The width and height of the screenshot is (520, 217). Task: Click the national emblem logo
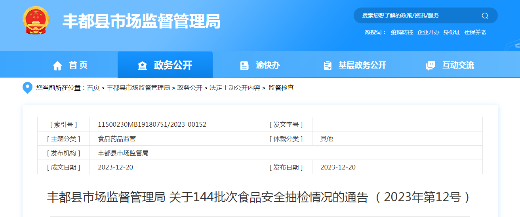[x=36, y=21]
